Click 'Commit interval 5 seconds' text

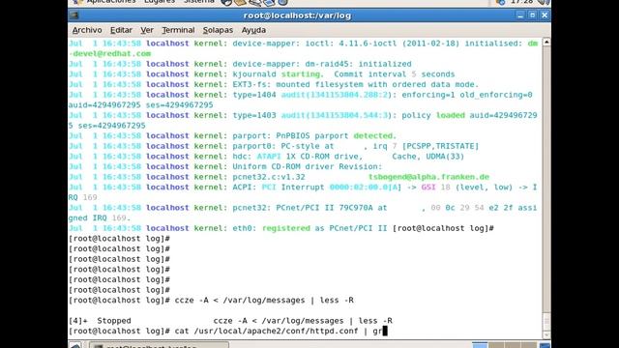coord(395,74)
